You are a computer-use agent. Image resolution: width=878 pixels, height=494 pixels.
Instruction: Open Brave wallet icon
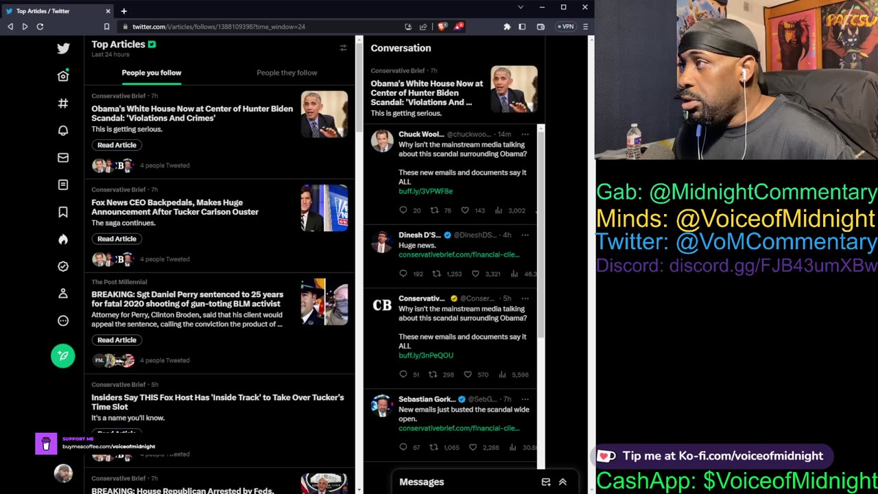[541, 27]
